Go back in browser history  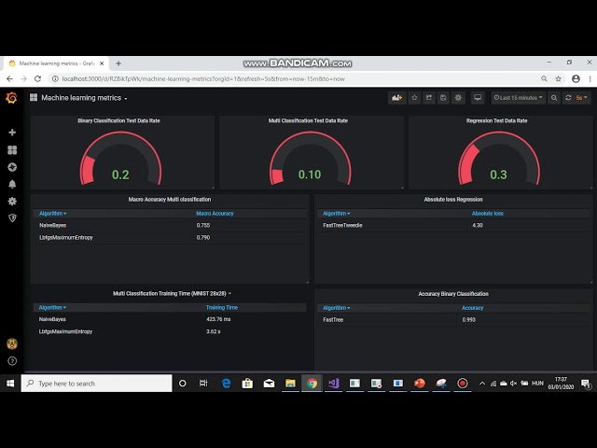(9, 78)
